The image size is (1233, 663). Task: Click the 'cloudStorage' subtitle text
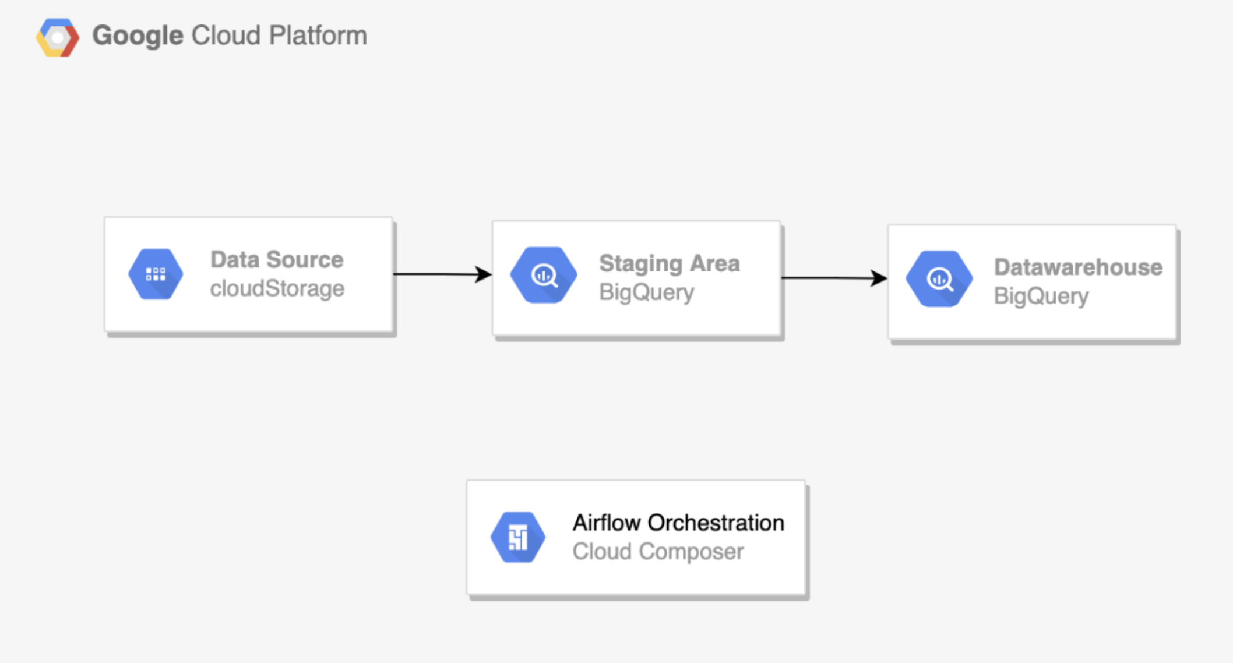277,289
